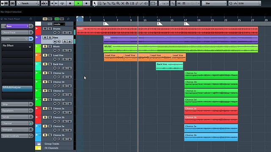This screenshot has width=271, height=152.
Task: Select the Line tool
Action: [x=141, y=3]
